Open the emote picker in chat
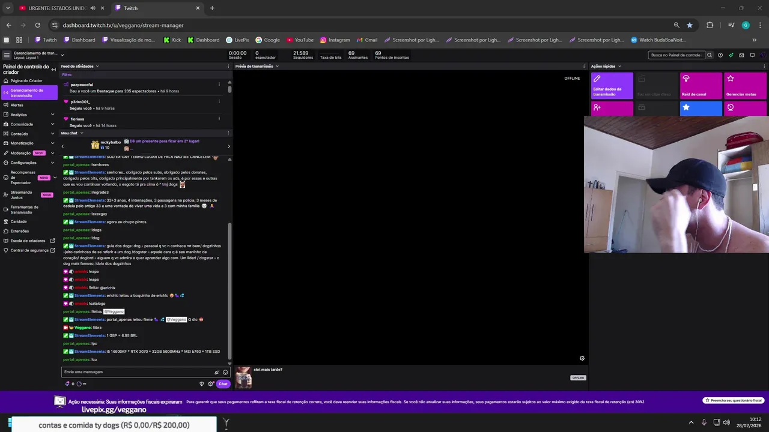The height and width of the screenshot is (432, 769). [x=225, y=372]
